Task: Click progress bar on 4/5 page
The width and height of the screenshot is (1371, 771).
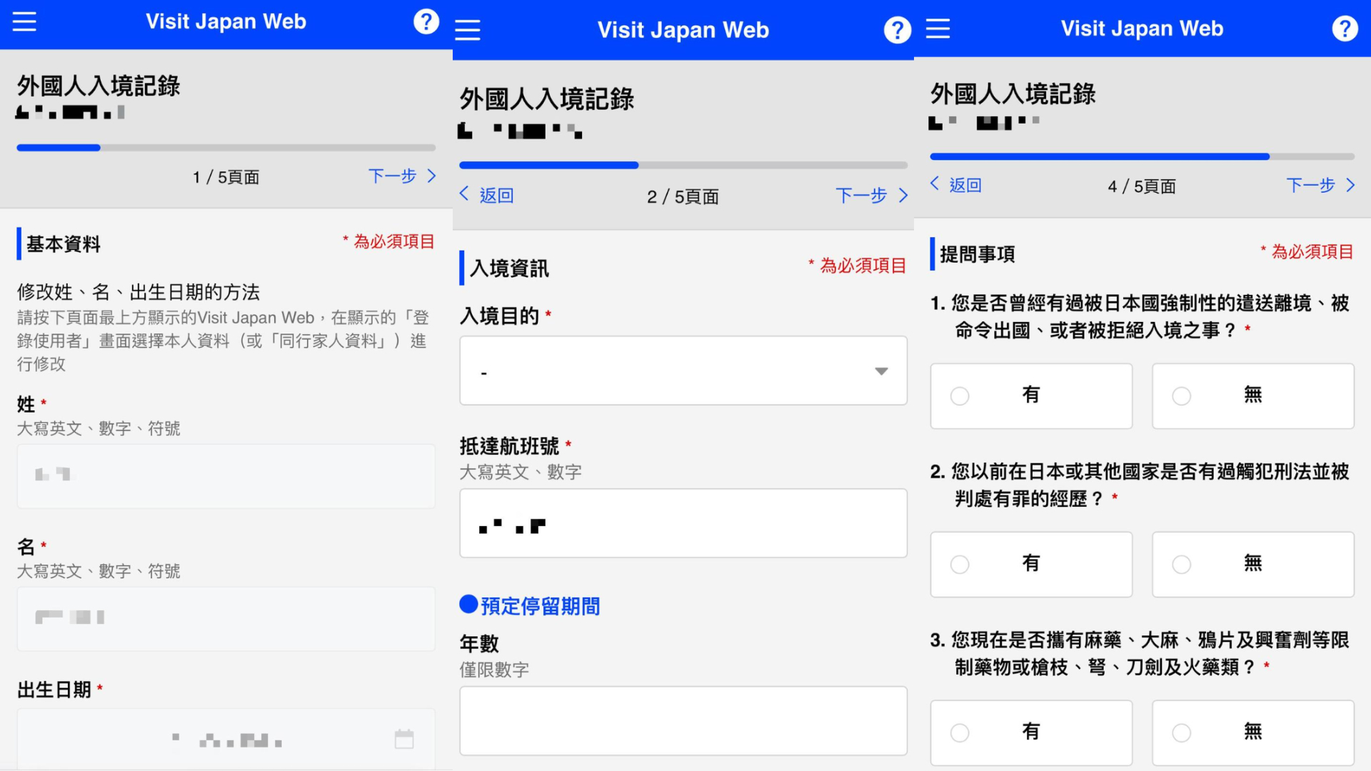Action: click(1142, 156)
